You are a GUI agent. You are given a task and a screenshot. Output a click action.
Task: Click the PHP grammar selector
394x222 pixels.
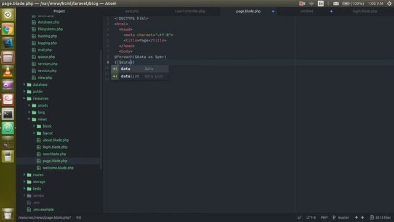coord(324,218)
